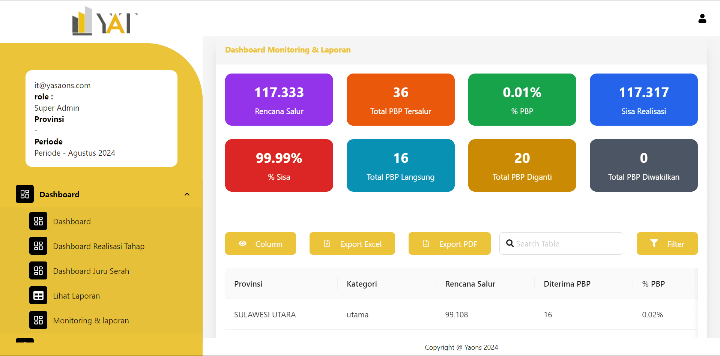Toggle column visibility with Column button

pos(260,243)
